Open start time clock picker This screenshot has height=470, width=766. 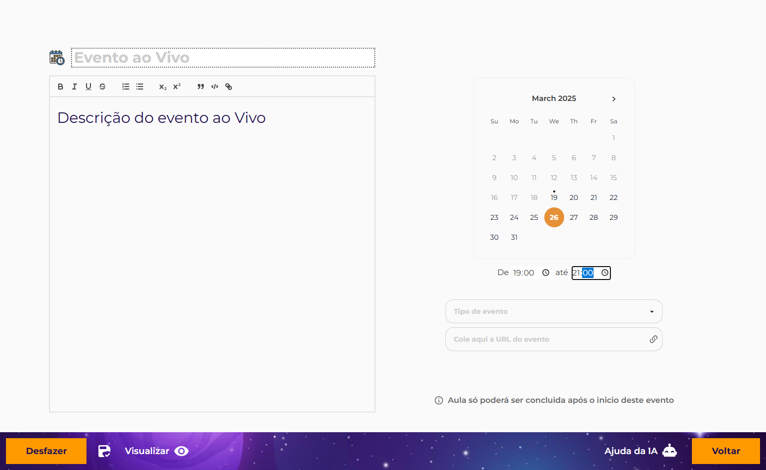546,273
